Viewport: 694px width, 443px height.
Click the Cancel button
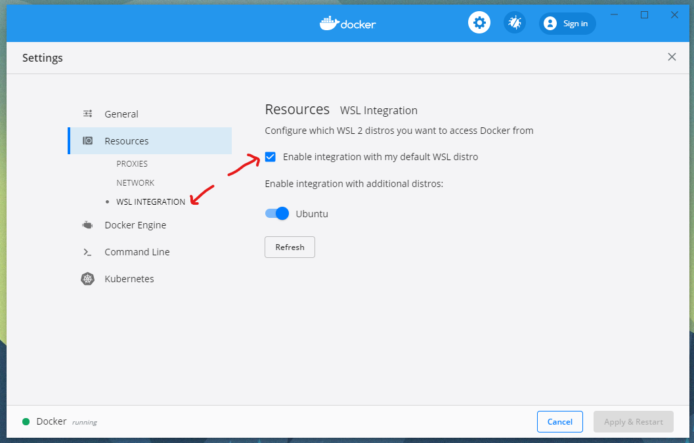point(560,422)
